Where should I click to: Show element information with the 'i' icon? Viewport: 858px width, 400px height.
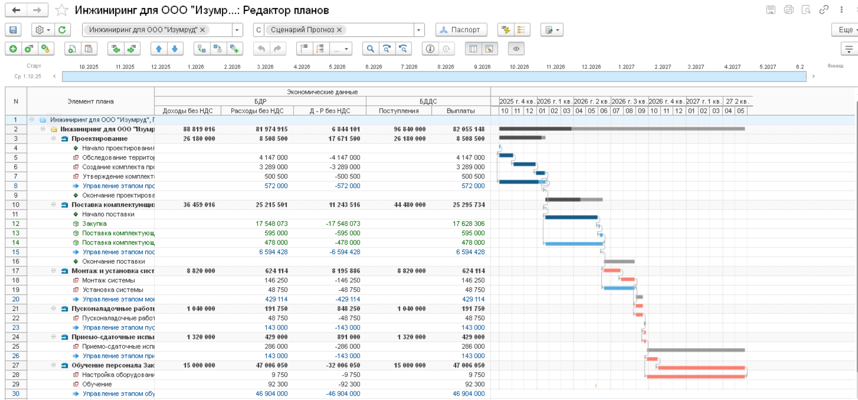click(x=430, y=49)
